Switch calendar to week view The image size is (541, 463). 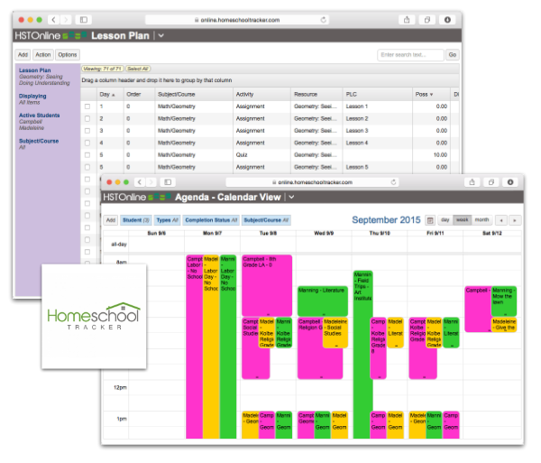click(x=463, y=219)
